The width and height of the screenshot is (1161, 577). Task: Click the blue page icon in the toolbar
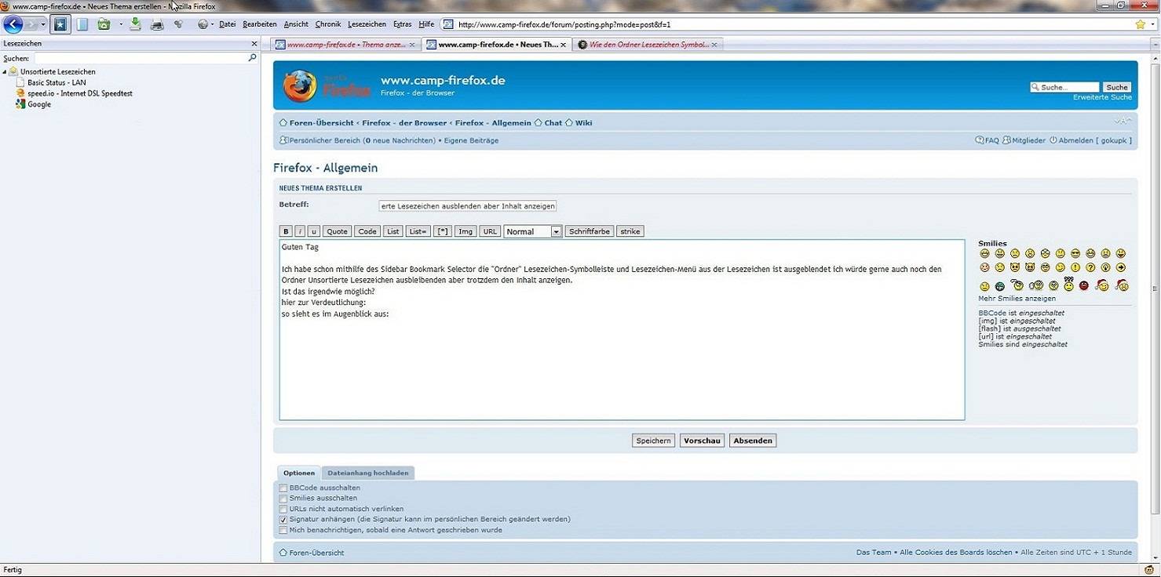[x=82, y=24]
